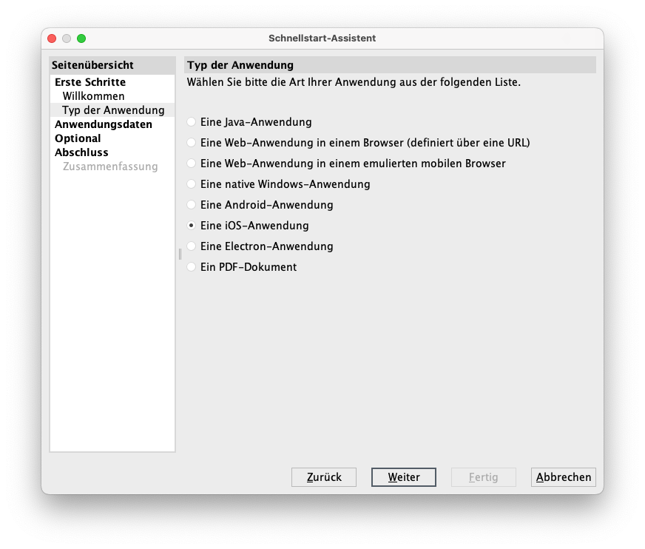This screenshot has width=645, height=549.
Task: Select Typ der Anwendung in sidebar
Action: click(112, 110)
